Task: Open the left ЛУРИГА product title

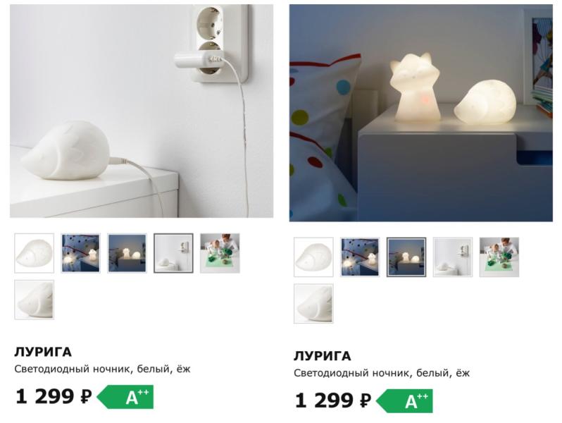Action: pyautogui.click(x=43, y=352)
